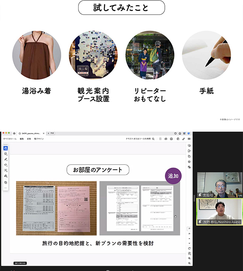Select the draw freehand loop tool
Viewport: 243px width, 271px height.
click(6, 165)
